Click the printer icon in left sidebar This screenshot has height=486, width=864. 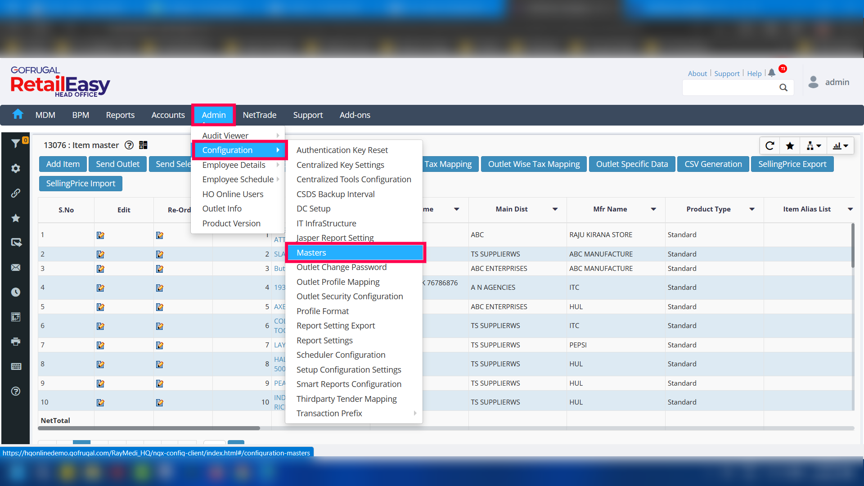[x=16, y=342]
